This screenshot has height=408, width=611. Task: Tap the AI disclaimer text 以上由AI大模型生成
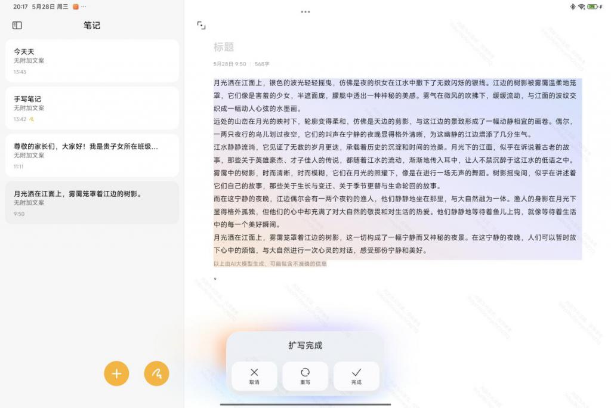point(270,264)
